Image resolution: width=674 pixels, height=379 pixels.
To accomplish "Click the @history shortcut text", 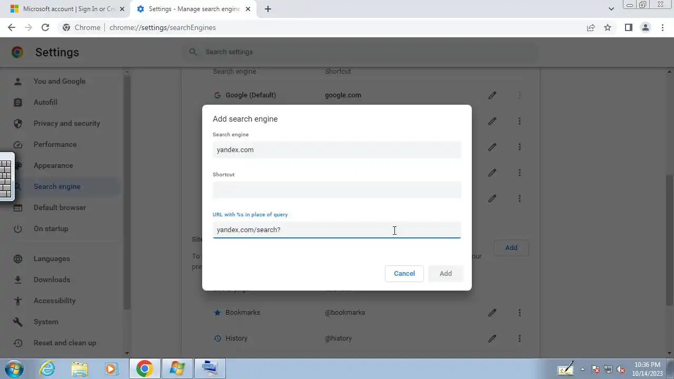I will (x=338, y=338).
